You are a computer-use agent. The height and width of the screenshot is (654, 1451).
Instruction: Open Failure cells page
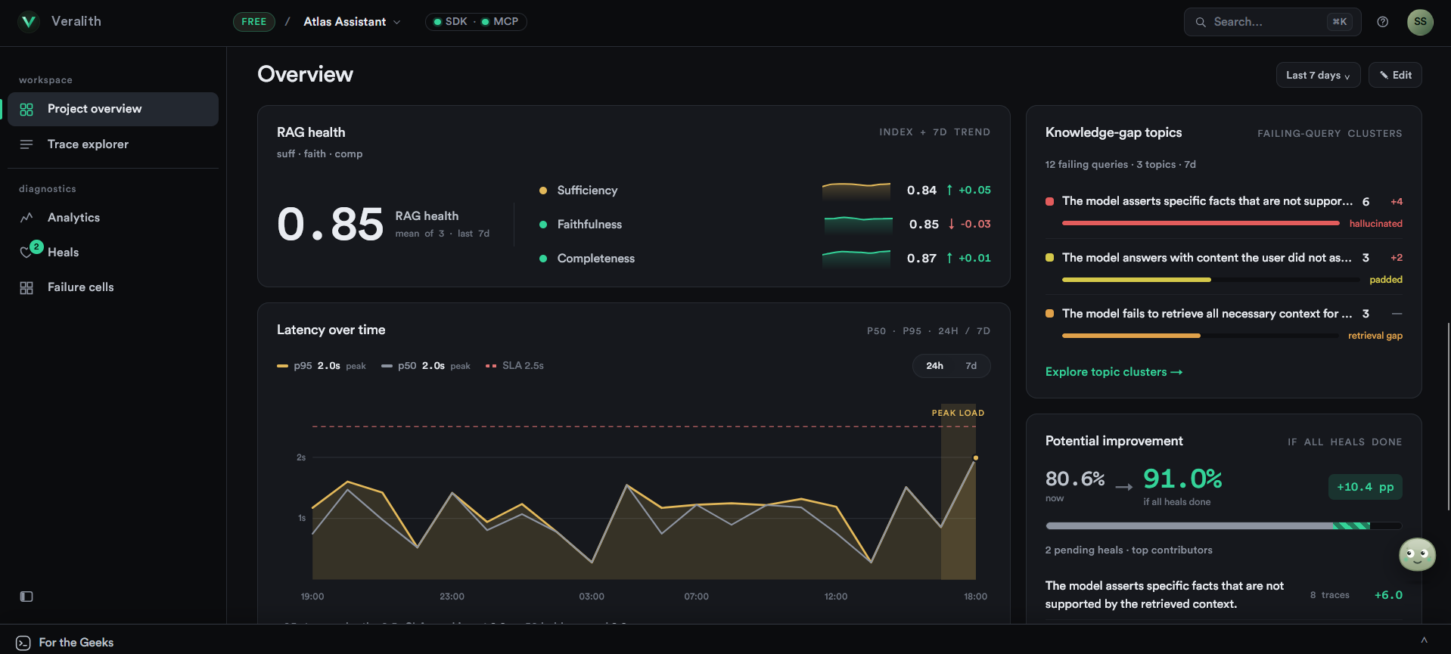113,287
